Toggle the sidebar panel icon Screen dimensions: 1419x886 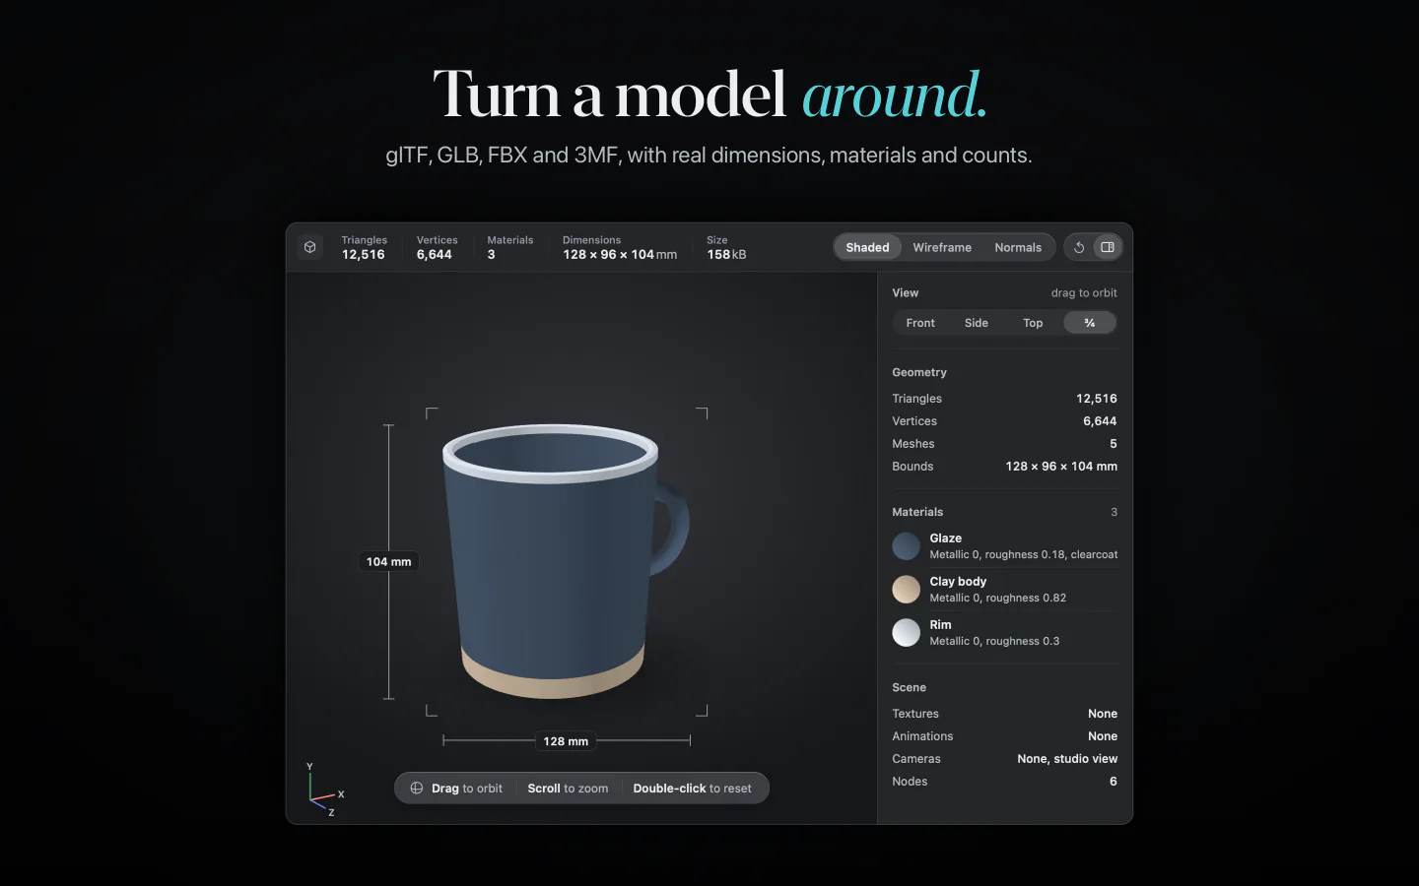click(1108, 247)
